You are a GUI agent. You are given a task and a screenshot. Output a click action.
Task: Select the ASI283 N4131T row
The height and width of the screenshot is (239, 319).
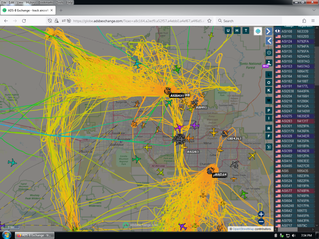point(295,121)
